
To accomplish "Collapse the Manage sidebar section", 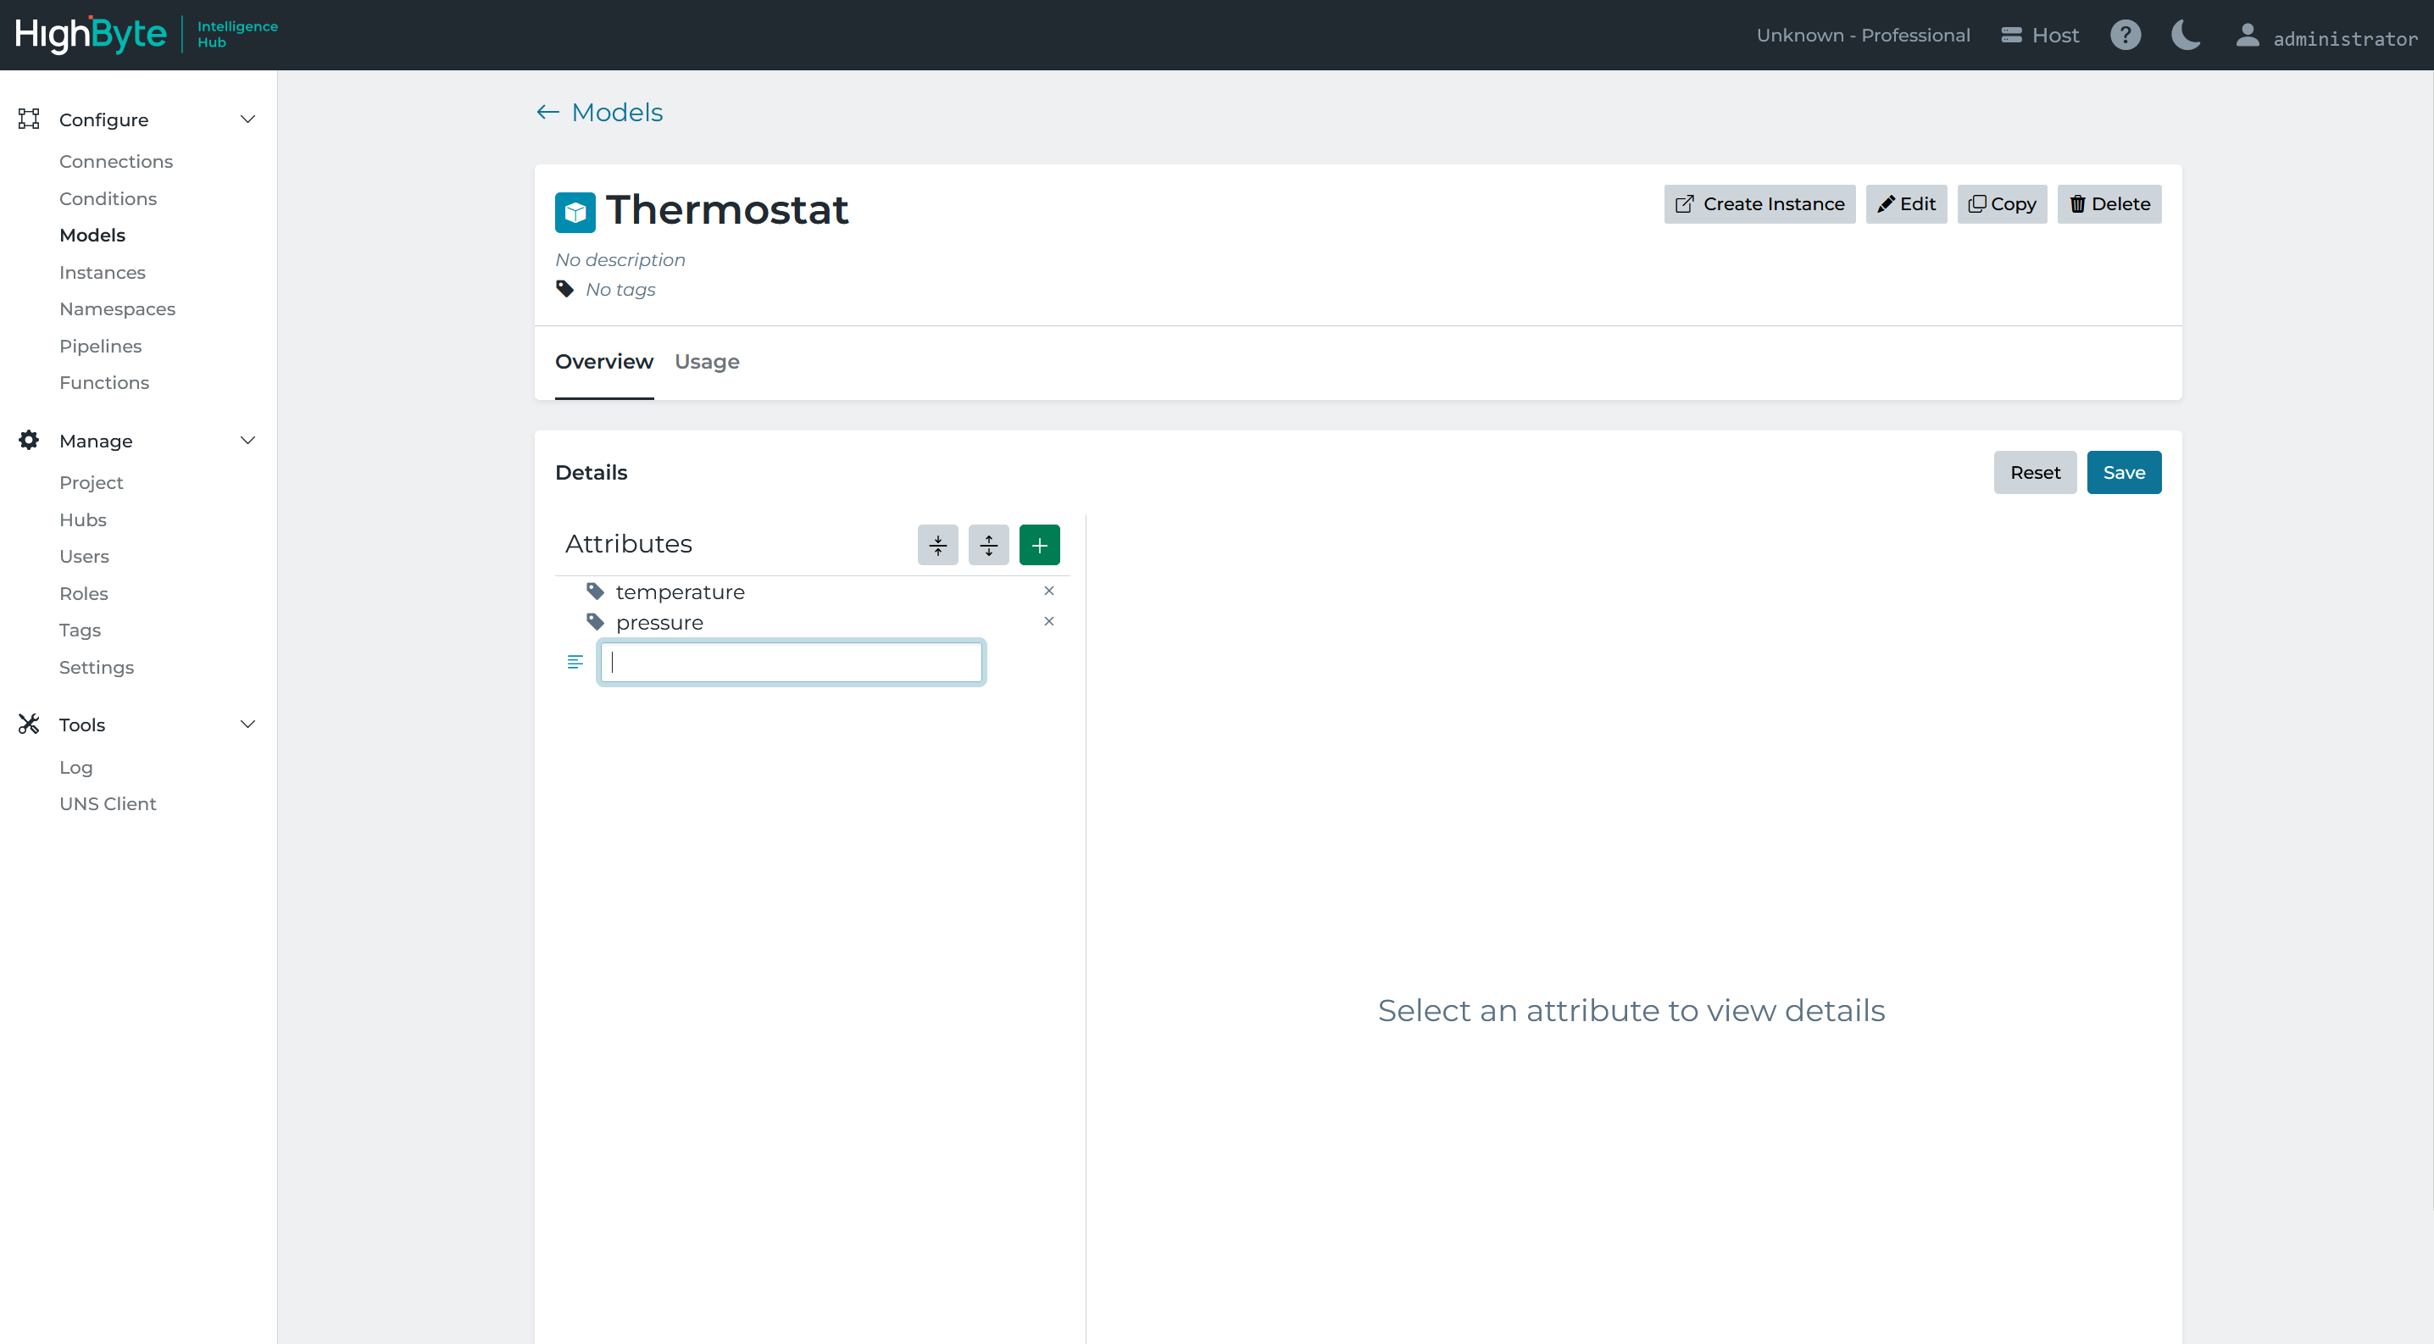I will pos(247,441).
